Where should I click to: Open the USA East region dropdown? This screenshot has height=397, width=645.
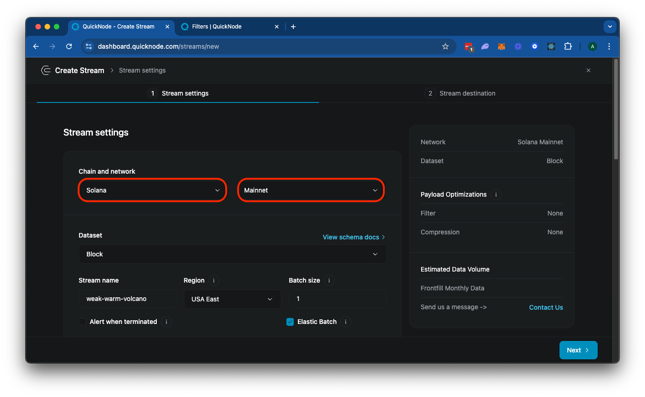tap(232, 299)
